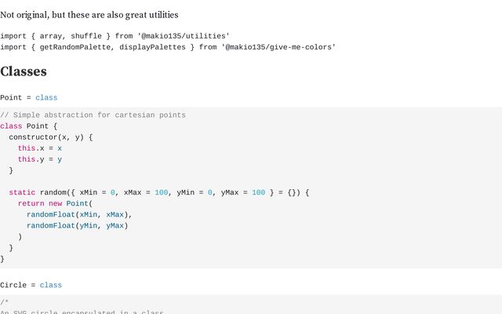The width and height of the screenshot is (502, 314).
Task: Click the 'this.x = x' assignment line
Action: coord(40,148)
